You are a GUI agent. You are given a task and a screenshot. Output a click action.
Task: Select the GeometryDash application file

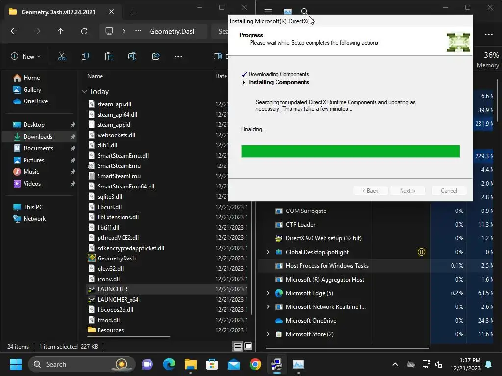click(x=116, y=258)
